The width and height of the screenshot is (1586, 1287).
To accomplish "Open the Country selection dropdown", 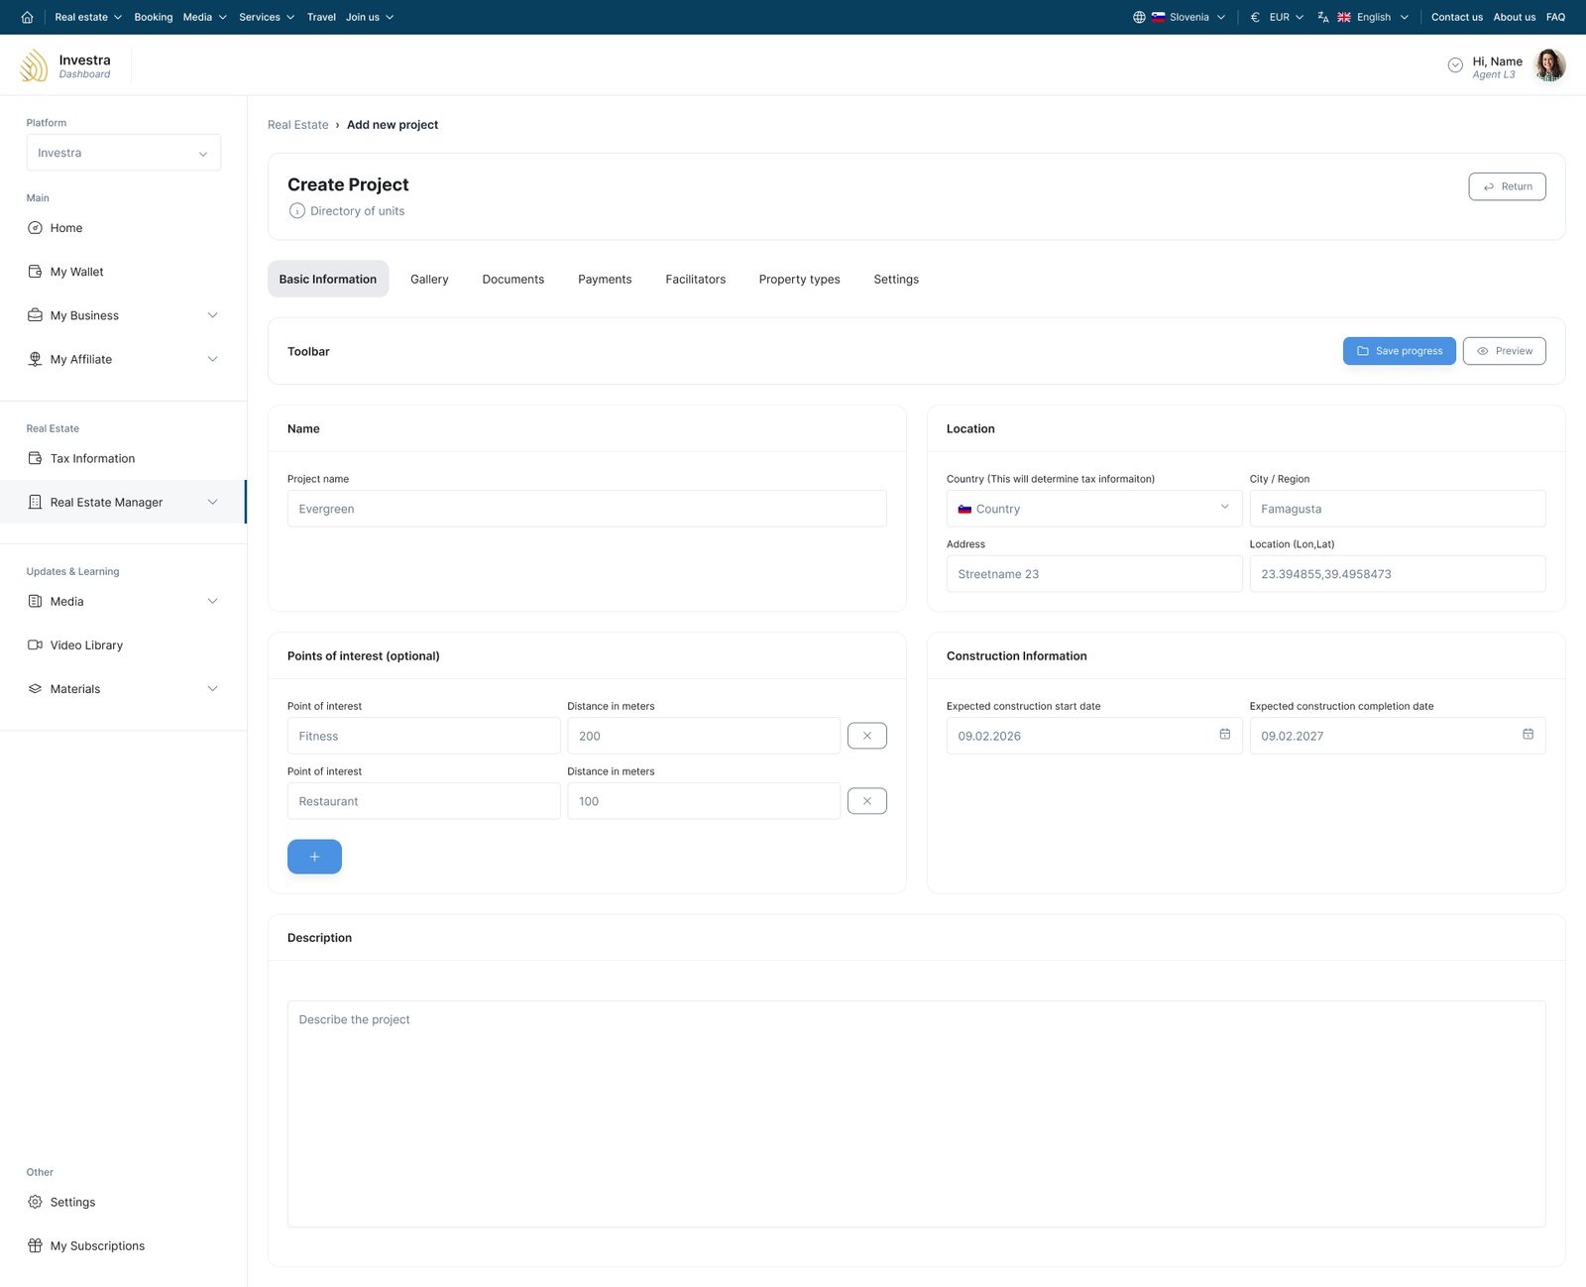I will (1093, 509).
